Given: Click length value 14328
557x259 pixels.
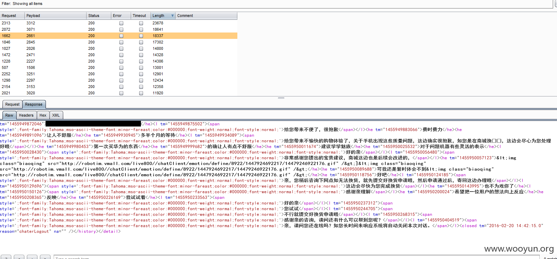Looking at the screenshot, I should tap(158, 55).
